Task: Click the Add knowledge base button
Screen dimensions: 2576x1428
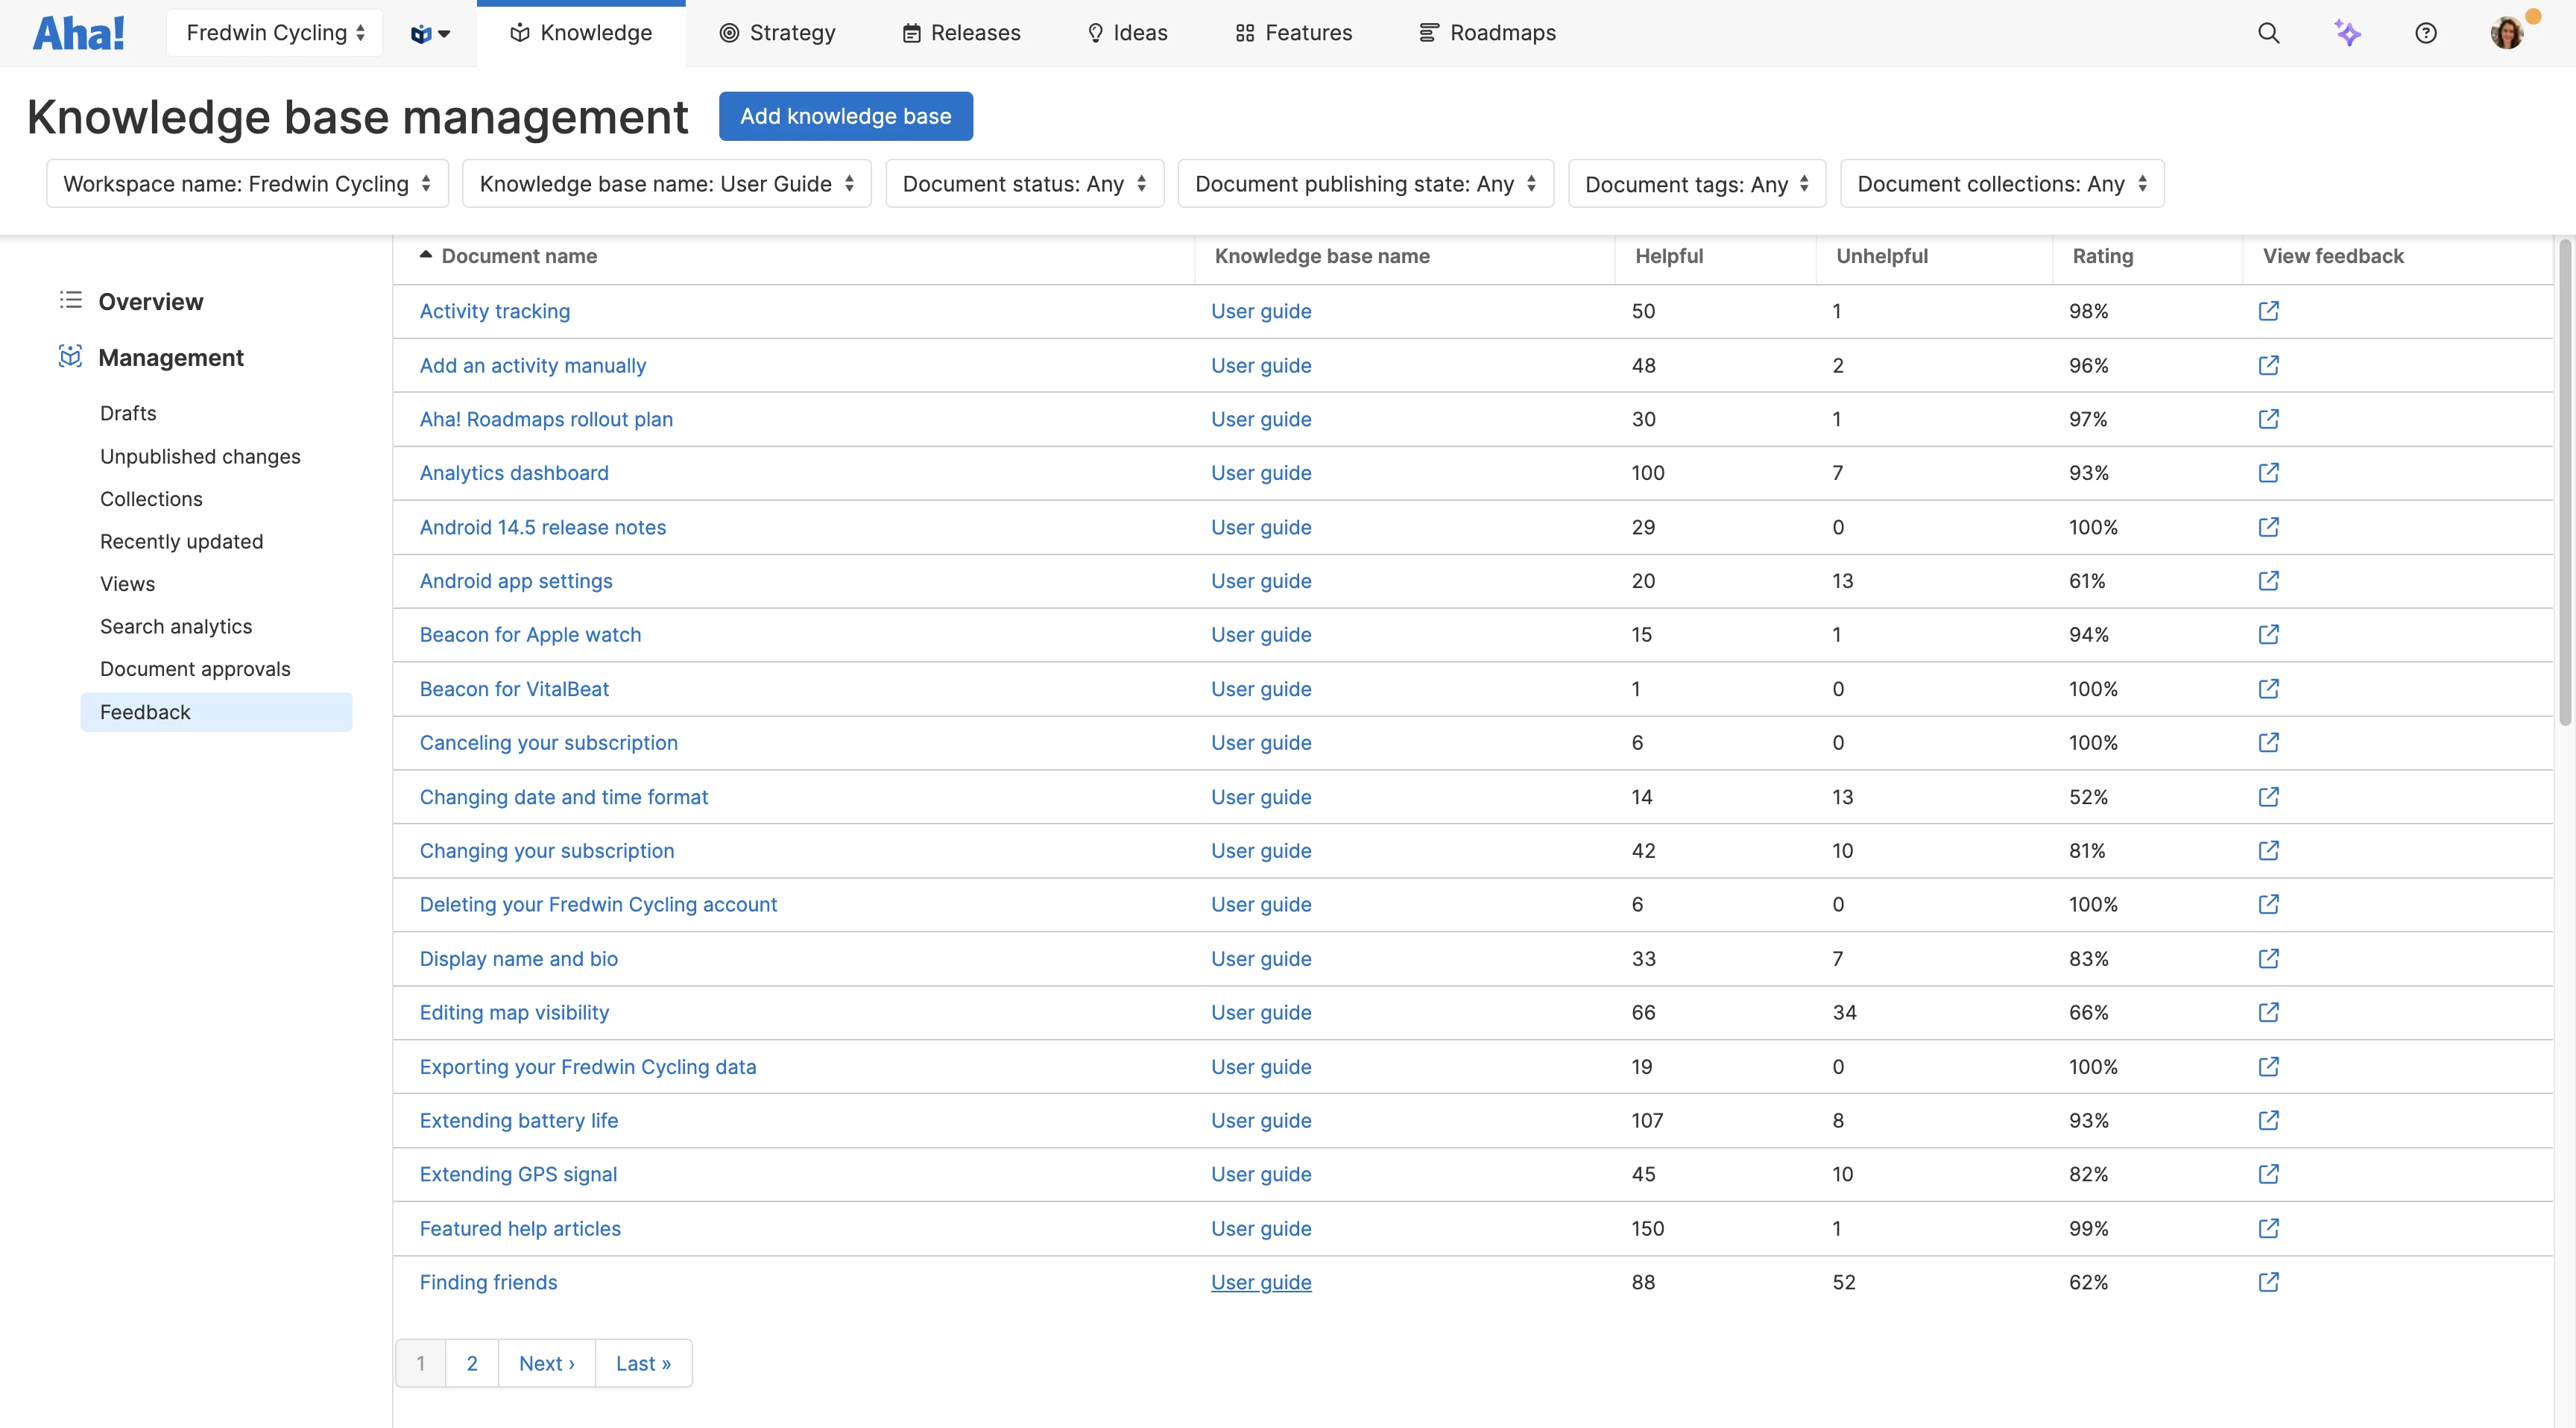Action: (845, 116)
